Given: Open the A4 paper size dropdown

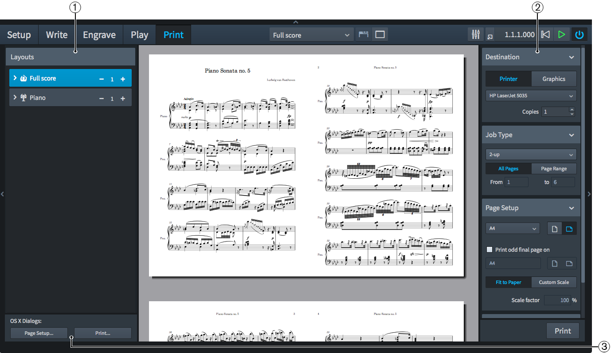Looking at the screenshot, I should point(513,229).
